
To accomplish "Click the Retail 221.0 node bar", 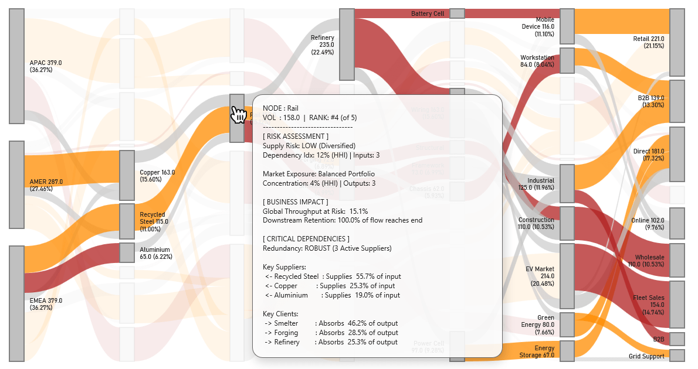I will (677, 42).
